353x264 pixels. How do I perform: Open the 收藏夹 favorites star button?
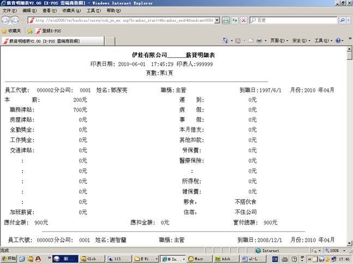[x=11, y=31]
